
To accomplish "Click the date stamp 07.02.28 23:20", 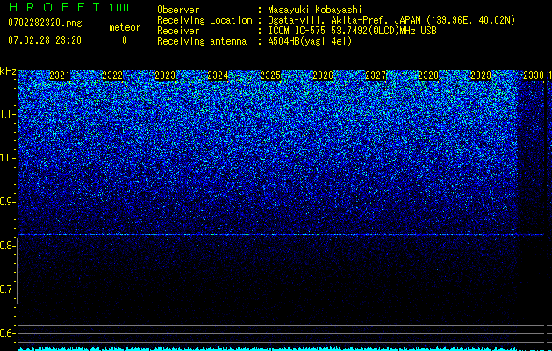I will coord(45,40).
